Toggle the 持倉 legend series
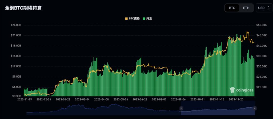273x119 pixels. 149,19
